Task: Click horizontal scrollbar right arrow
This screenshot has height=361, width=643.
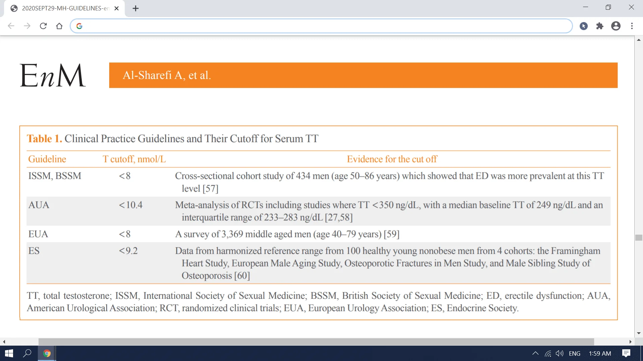Action: click(x=630, y=342)
